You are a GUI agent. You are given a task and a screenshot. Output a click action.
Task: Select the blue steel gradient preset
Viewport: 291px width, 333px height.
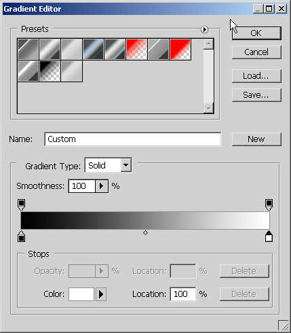click(x=94, y=50)
